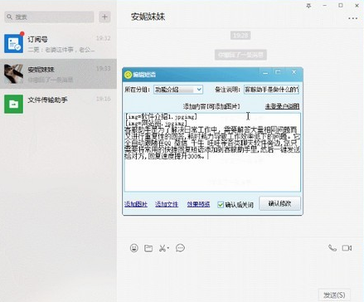
Task: Click the 发送(S) send button
Action: pos(334,295)
